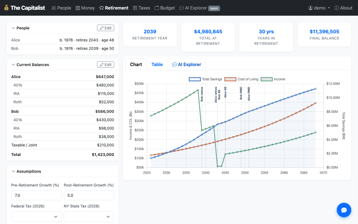
Task: Hide the Cost of Living chart series
Action: tap(241, 79)
